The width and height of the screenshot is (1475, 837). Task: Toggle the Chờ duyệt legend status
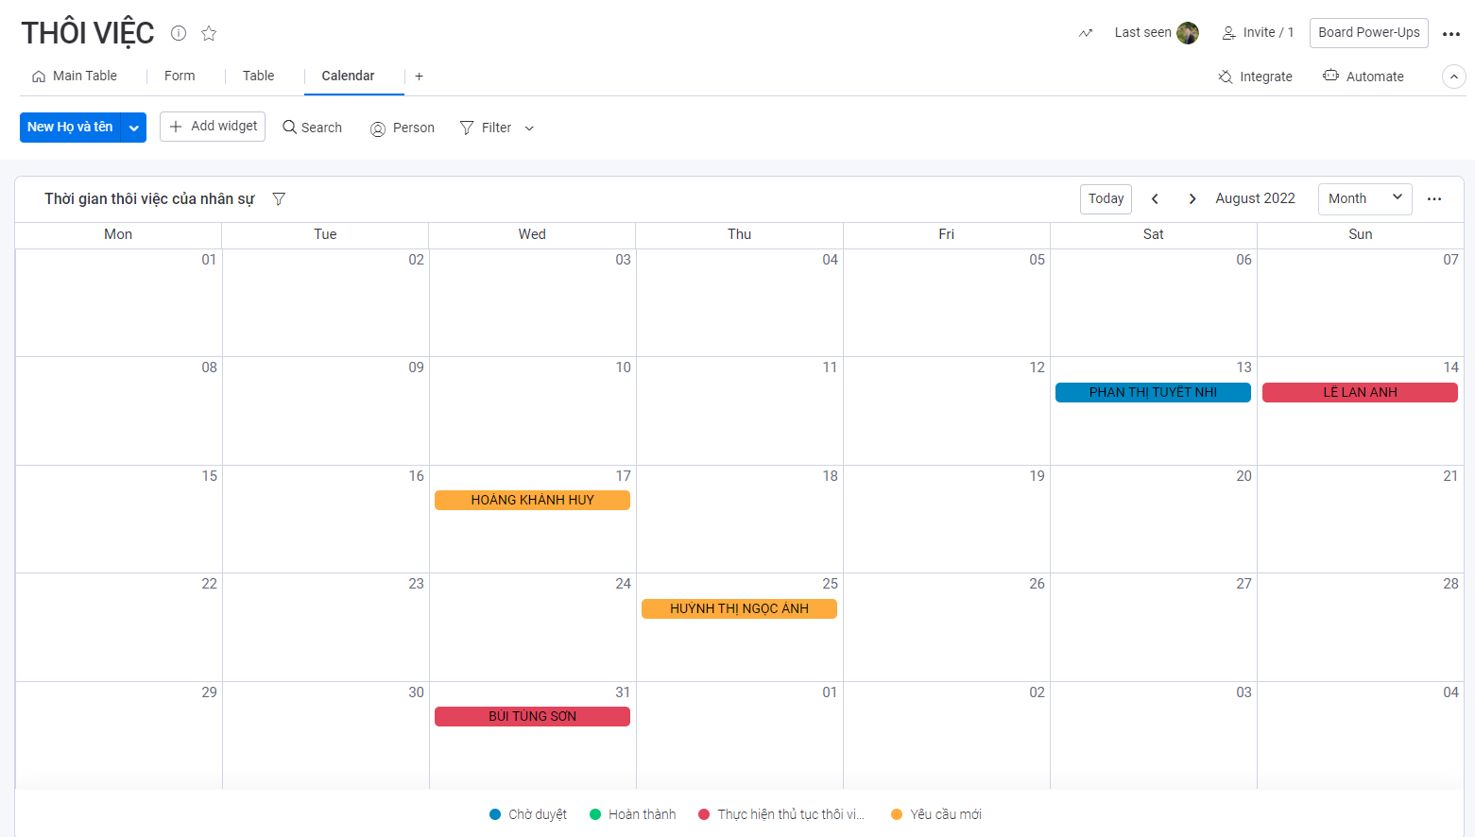[528, 814]
